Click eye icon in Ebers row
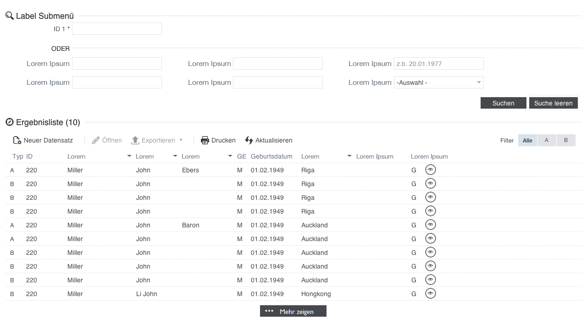 430,170
